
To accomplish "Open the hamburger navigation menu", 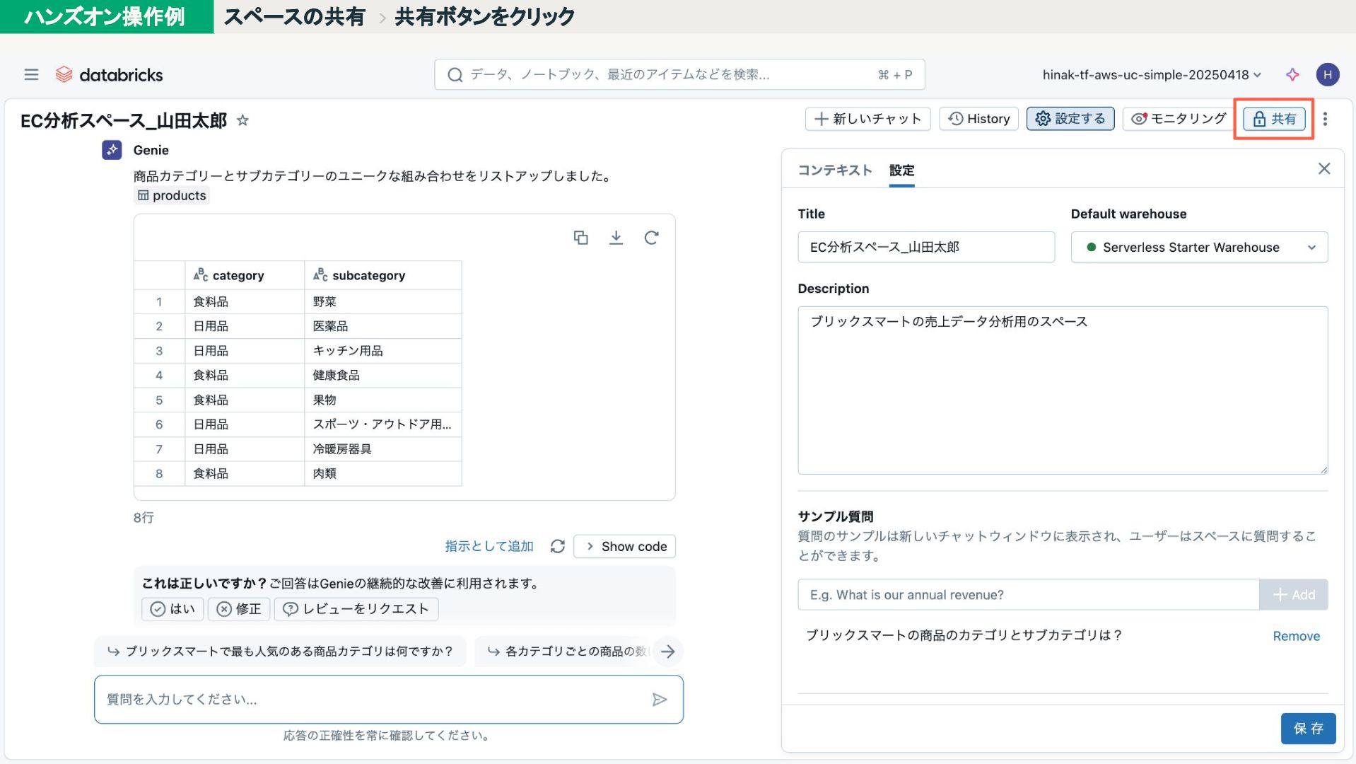I will [31, 74].
